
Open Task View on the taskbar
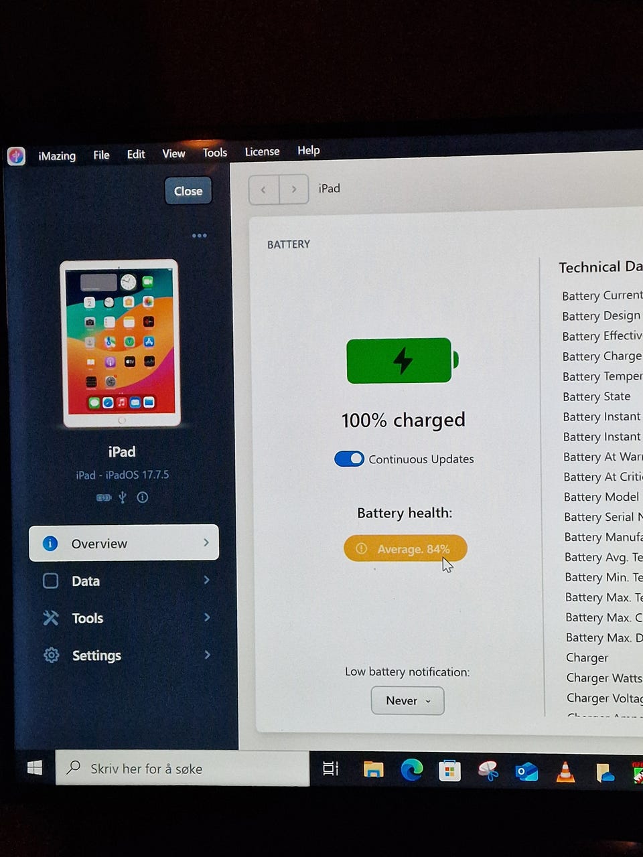point(331,769)
